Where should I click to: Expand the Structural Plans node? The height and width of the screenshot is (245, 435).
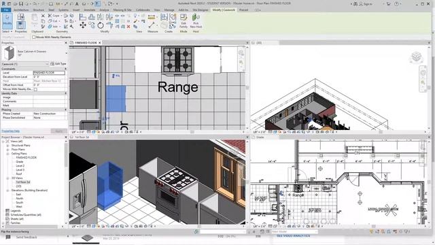[7, 145]
